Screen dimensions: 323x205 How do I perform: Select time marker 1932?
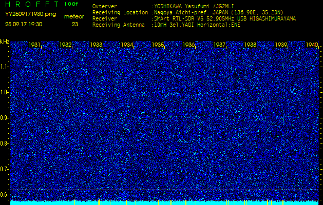[x=65, y=45]
